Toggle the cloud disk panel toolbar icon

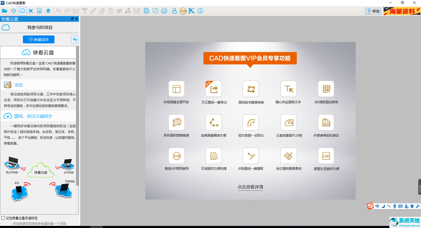[x=22, y=11]
